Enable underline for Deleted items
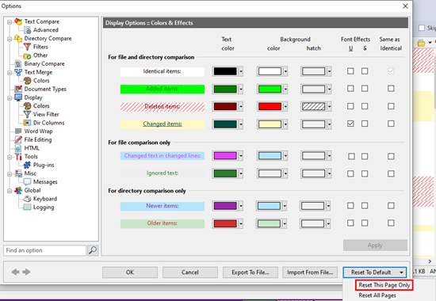 pyautogui.click(x=350, y=106)
